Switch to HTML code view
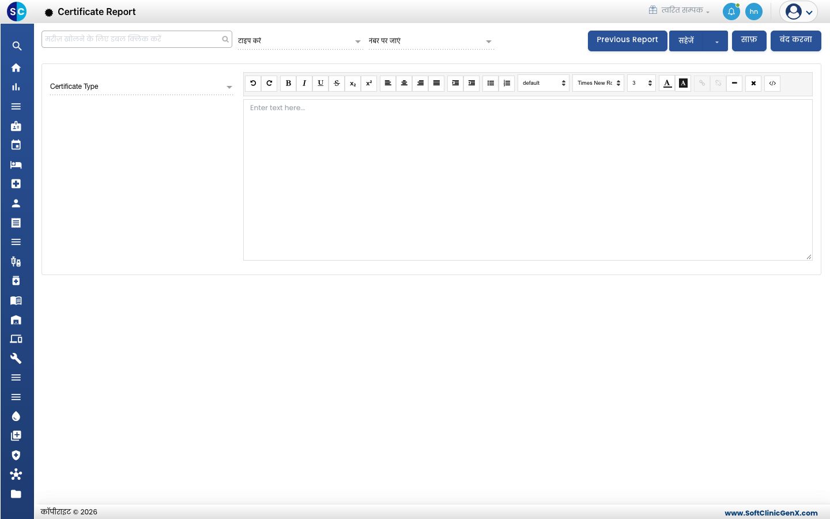Image resolution: width=830 pixels, height=519 pixels. tap(772, 83)
